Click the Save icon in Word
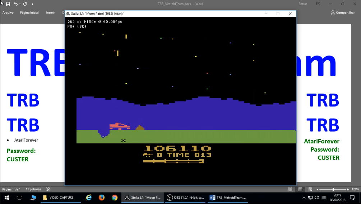Screen dimensions: 361x204 [8, 4]
